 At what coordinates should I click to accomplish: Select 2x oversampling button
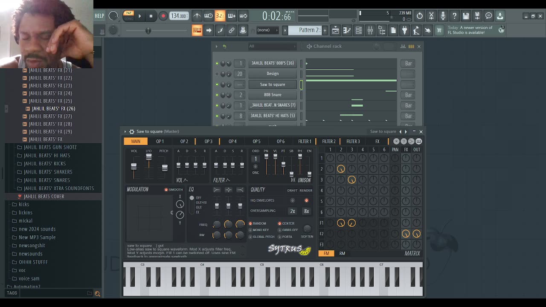293,211
